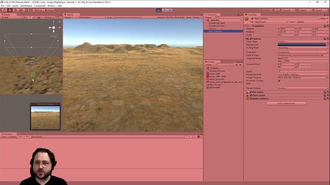The image size is (330, 185).
Task: Open the Help menu
Action: [60, 6]
